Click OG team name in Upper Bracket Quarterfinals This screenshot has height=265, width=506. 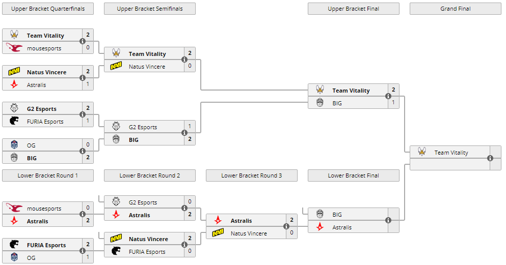click(31, 145)
